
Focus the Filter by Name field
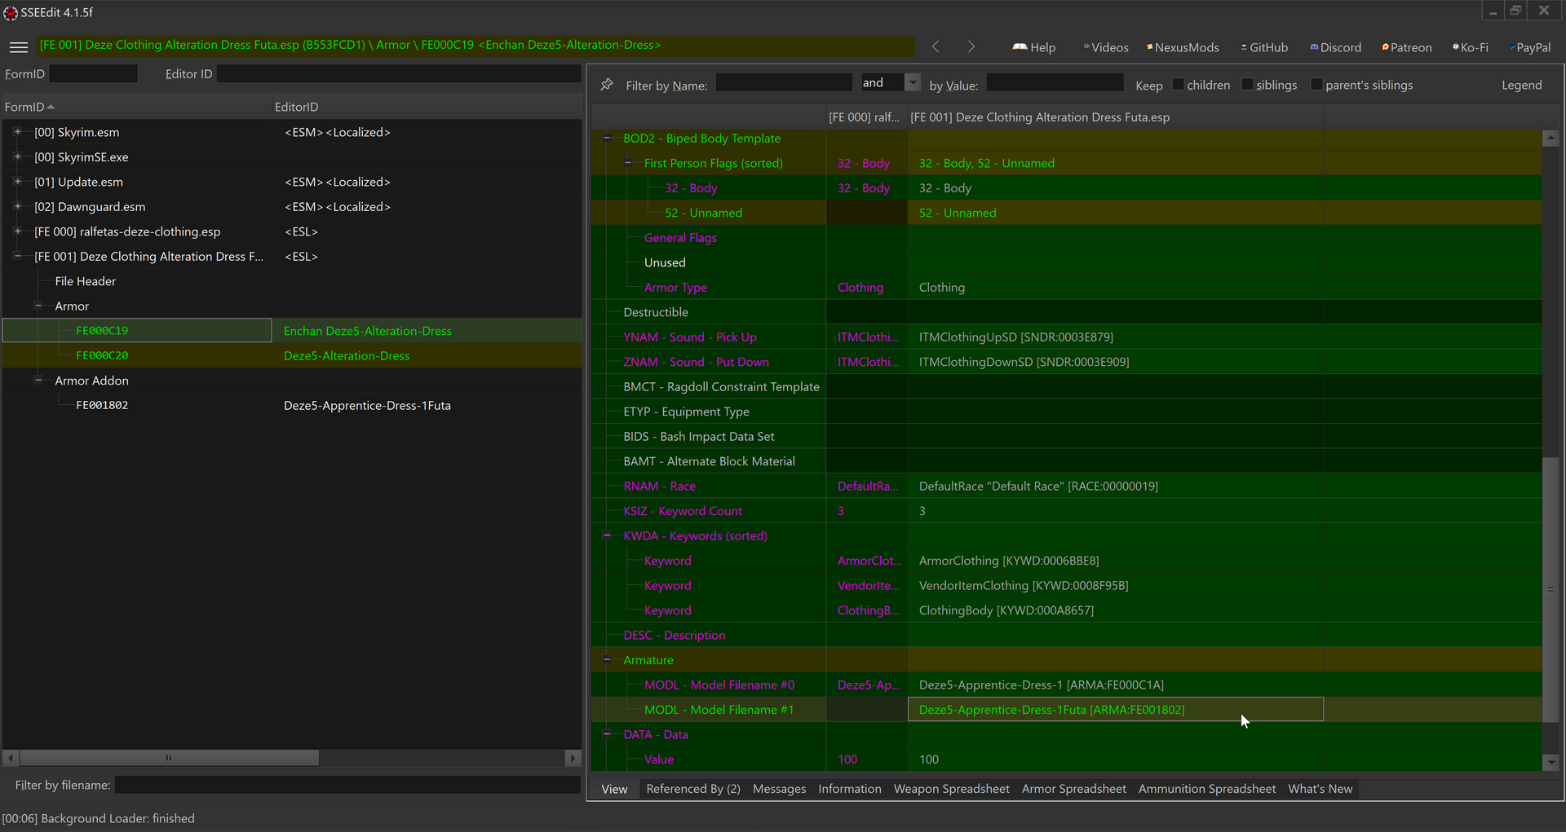click(x=784, y=82)
